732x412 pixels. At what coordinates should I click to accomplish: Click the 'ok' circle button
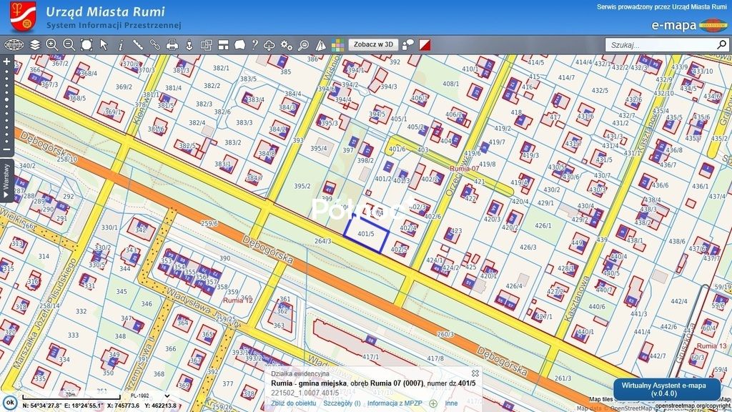pos(10,402)
